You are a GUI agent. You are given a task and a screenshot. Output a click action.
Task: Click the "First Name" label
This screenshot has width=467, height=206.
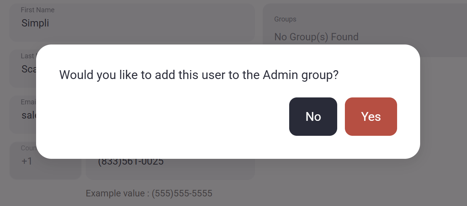tap(38, 10)
